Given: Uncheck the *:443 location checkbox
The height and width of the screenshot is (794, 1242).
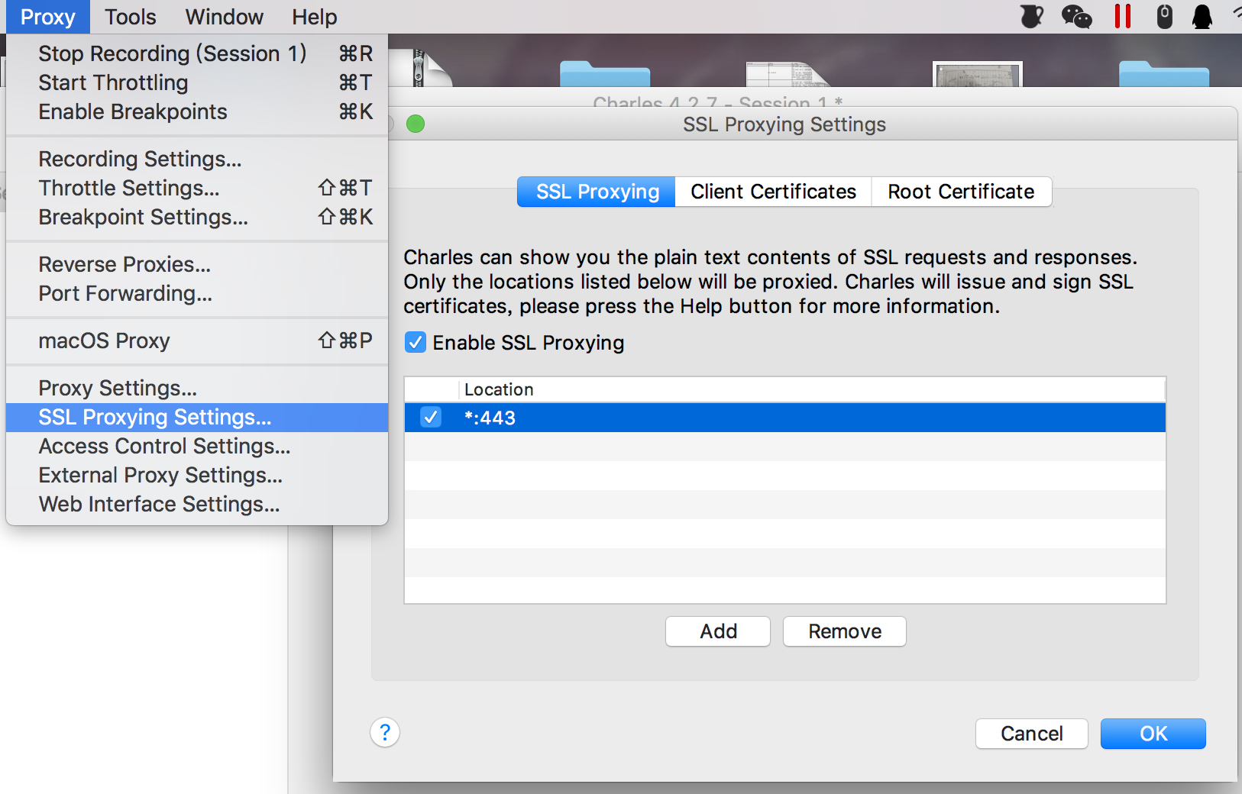Looking at the screenshot, I should point(431,417).
